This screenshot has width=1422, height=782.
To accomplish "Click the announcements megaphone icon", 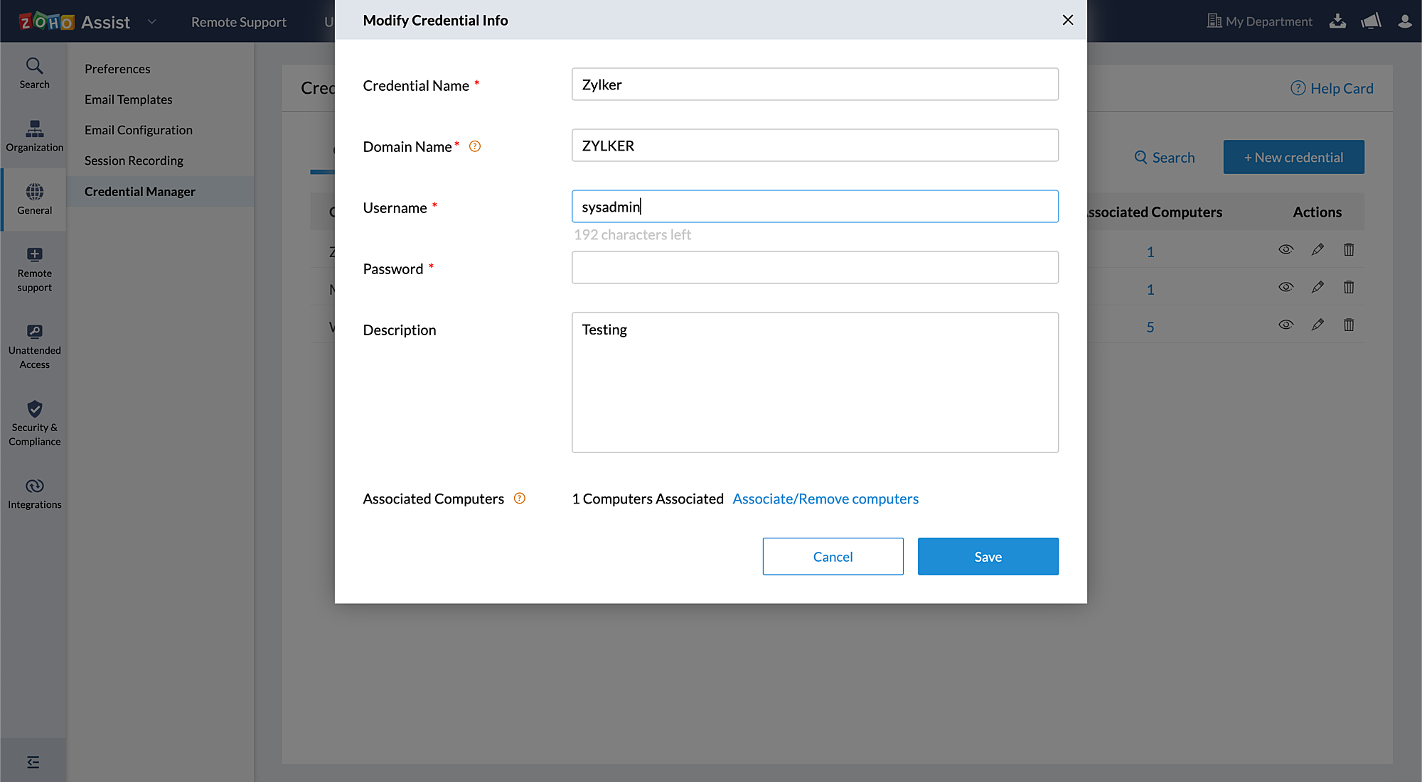I will click(x=1371, y=21).
